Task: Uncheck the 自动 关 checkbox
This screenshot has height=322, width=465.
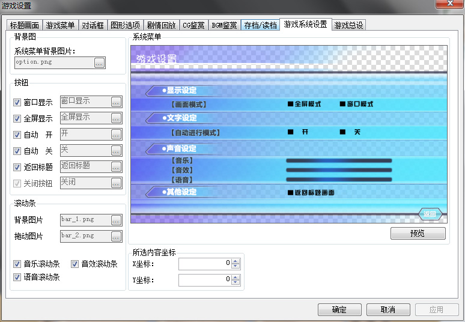Action: 17,151
